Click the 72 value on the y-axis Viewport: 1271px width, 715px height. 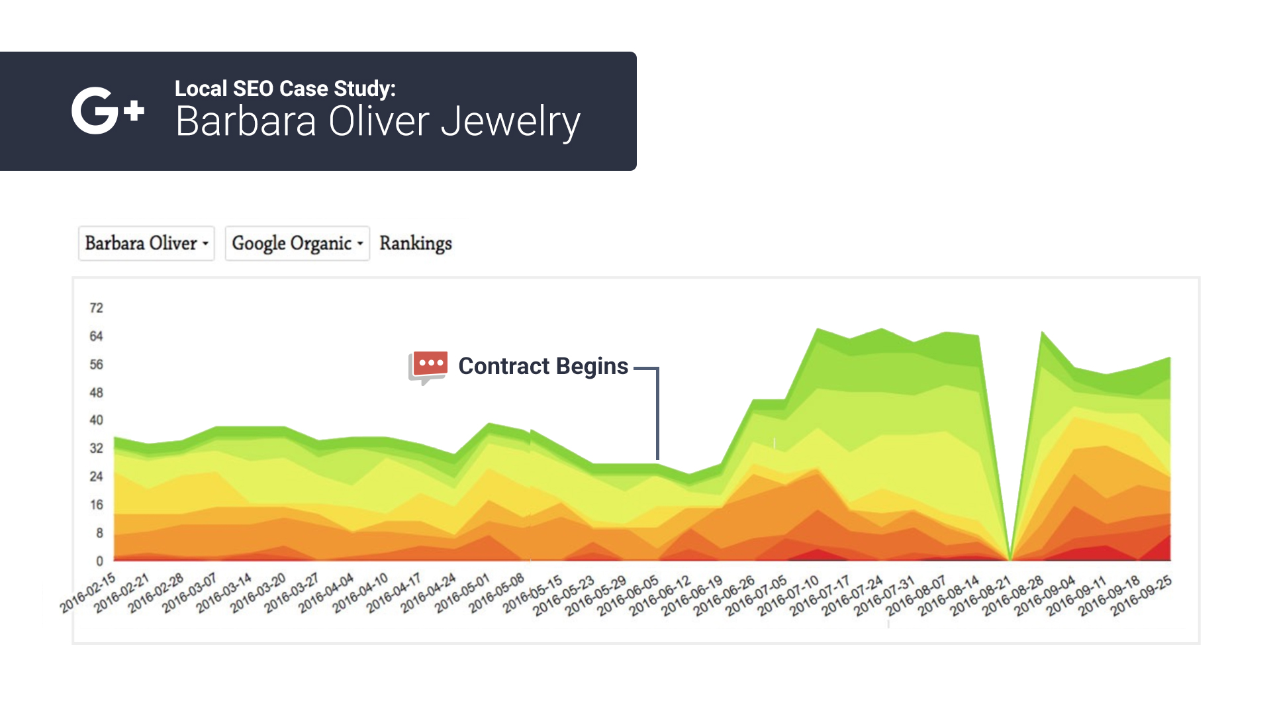point(97,308)
